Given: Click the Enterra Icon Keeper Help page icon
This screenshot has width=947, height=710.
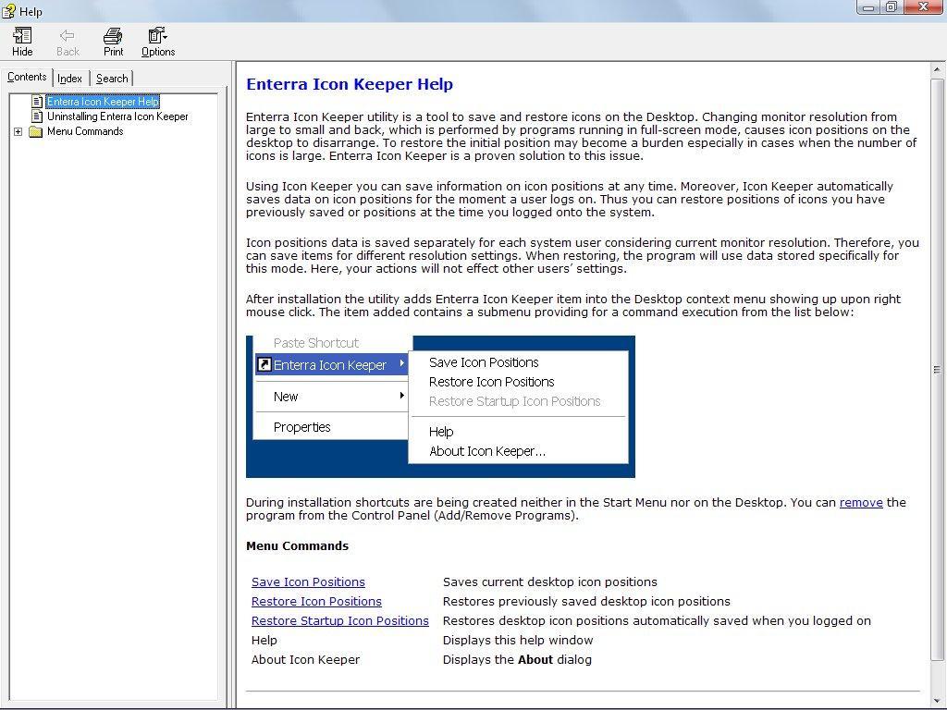Looking at the screenshot, I should [x=37, y=102].
